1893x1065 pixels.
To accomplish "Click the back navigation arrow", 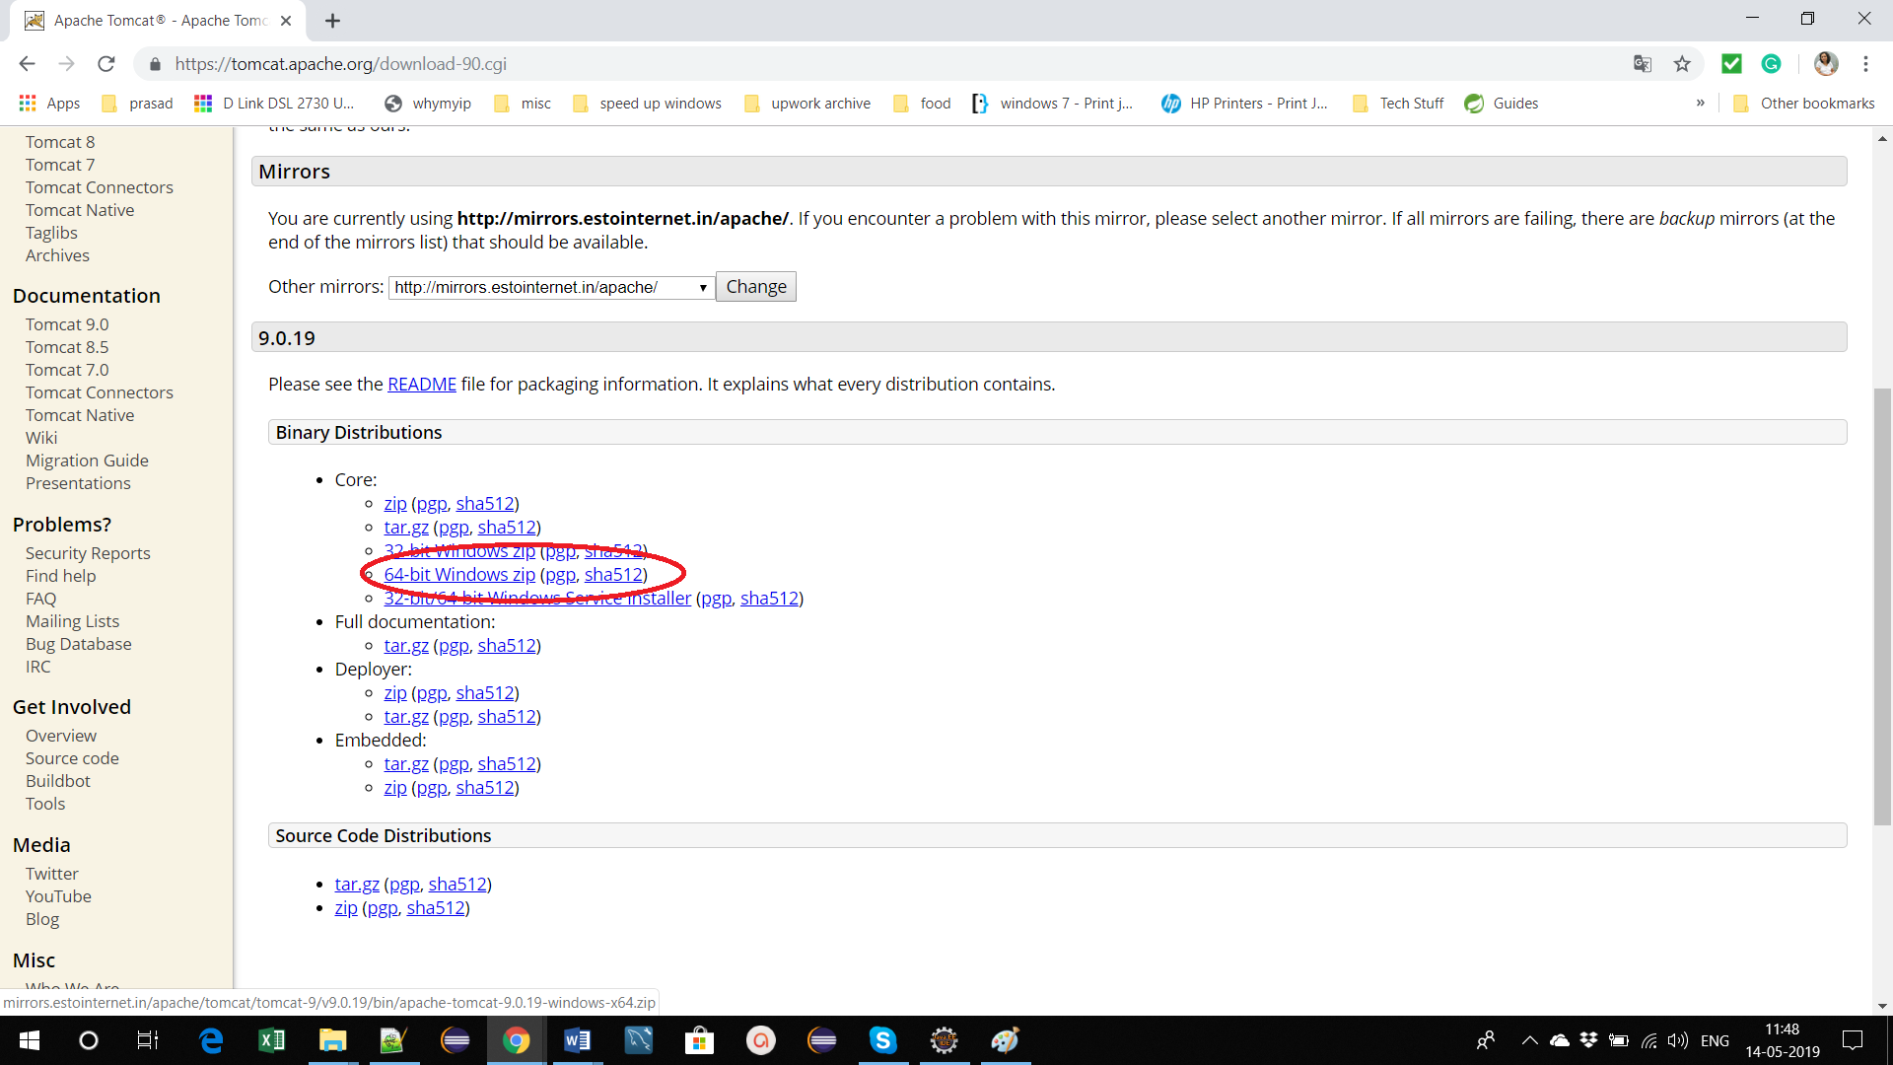I will (27, 64).
